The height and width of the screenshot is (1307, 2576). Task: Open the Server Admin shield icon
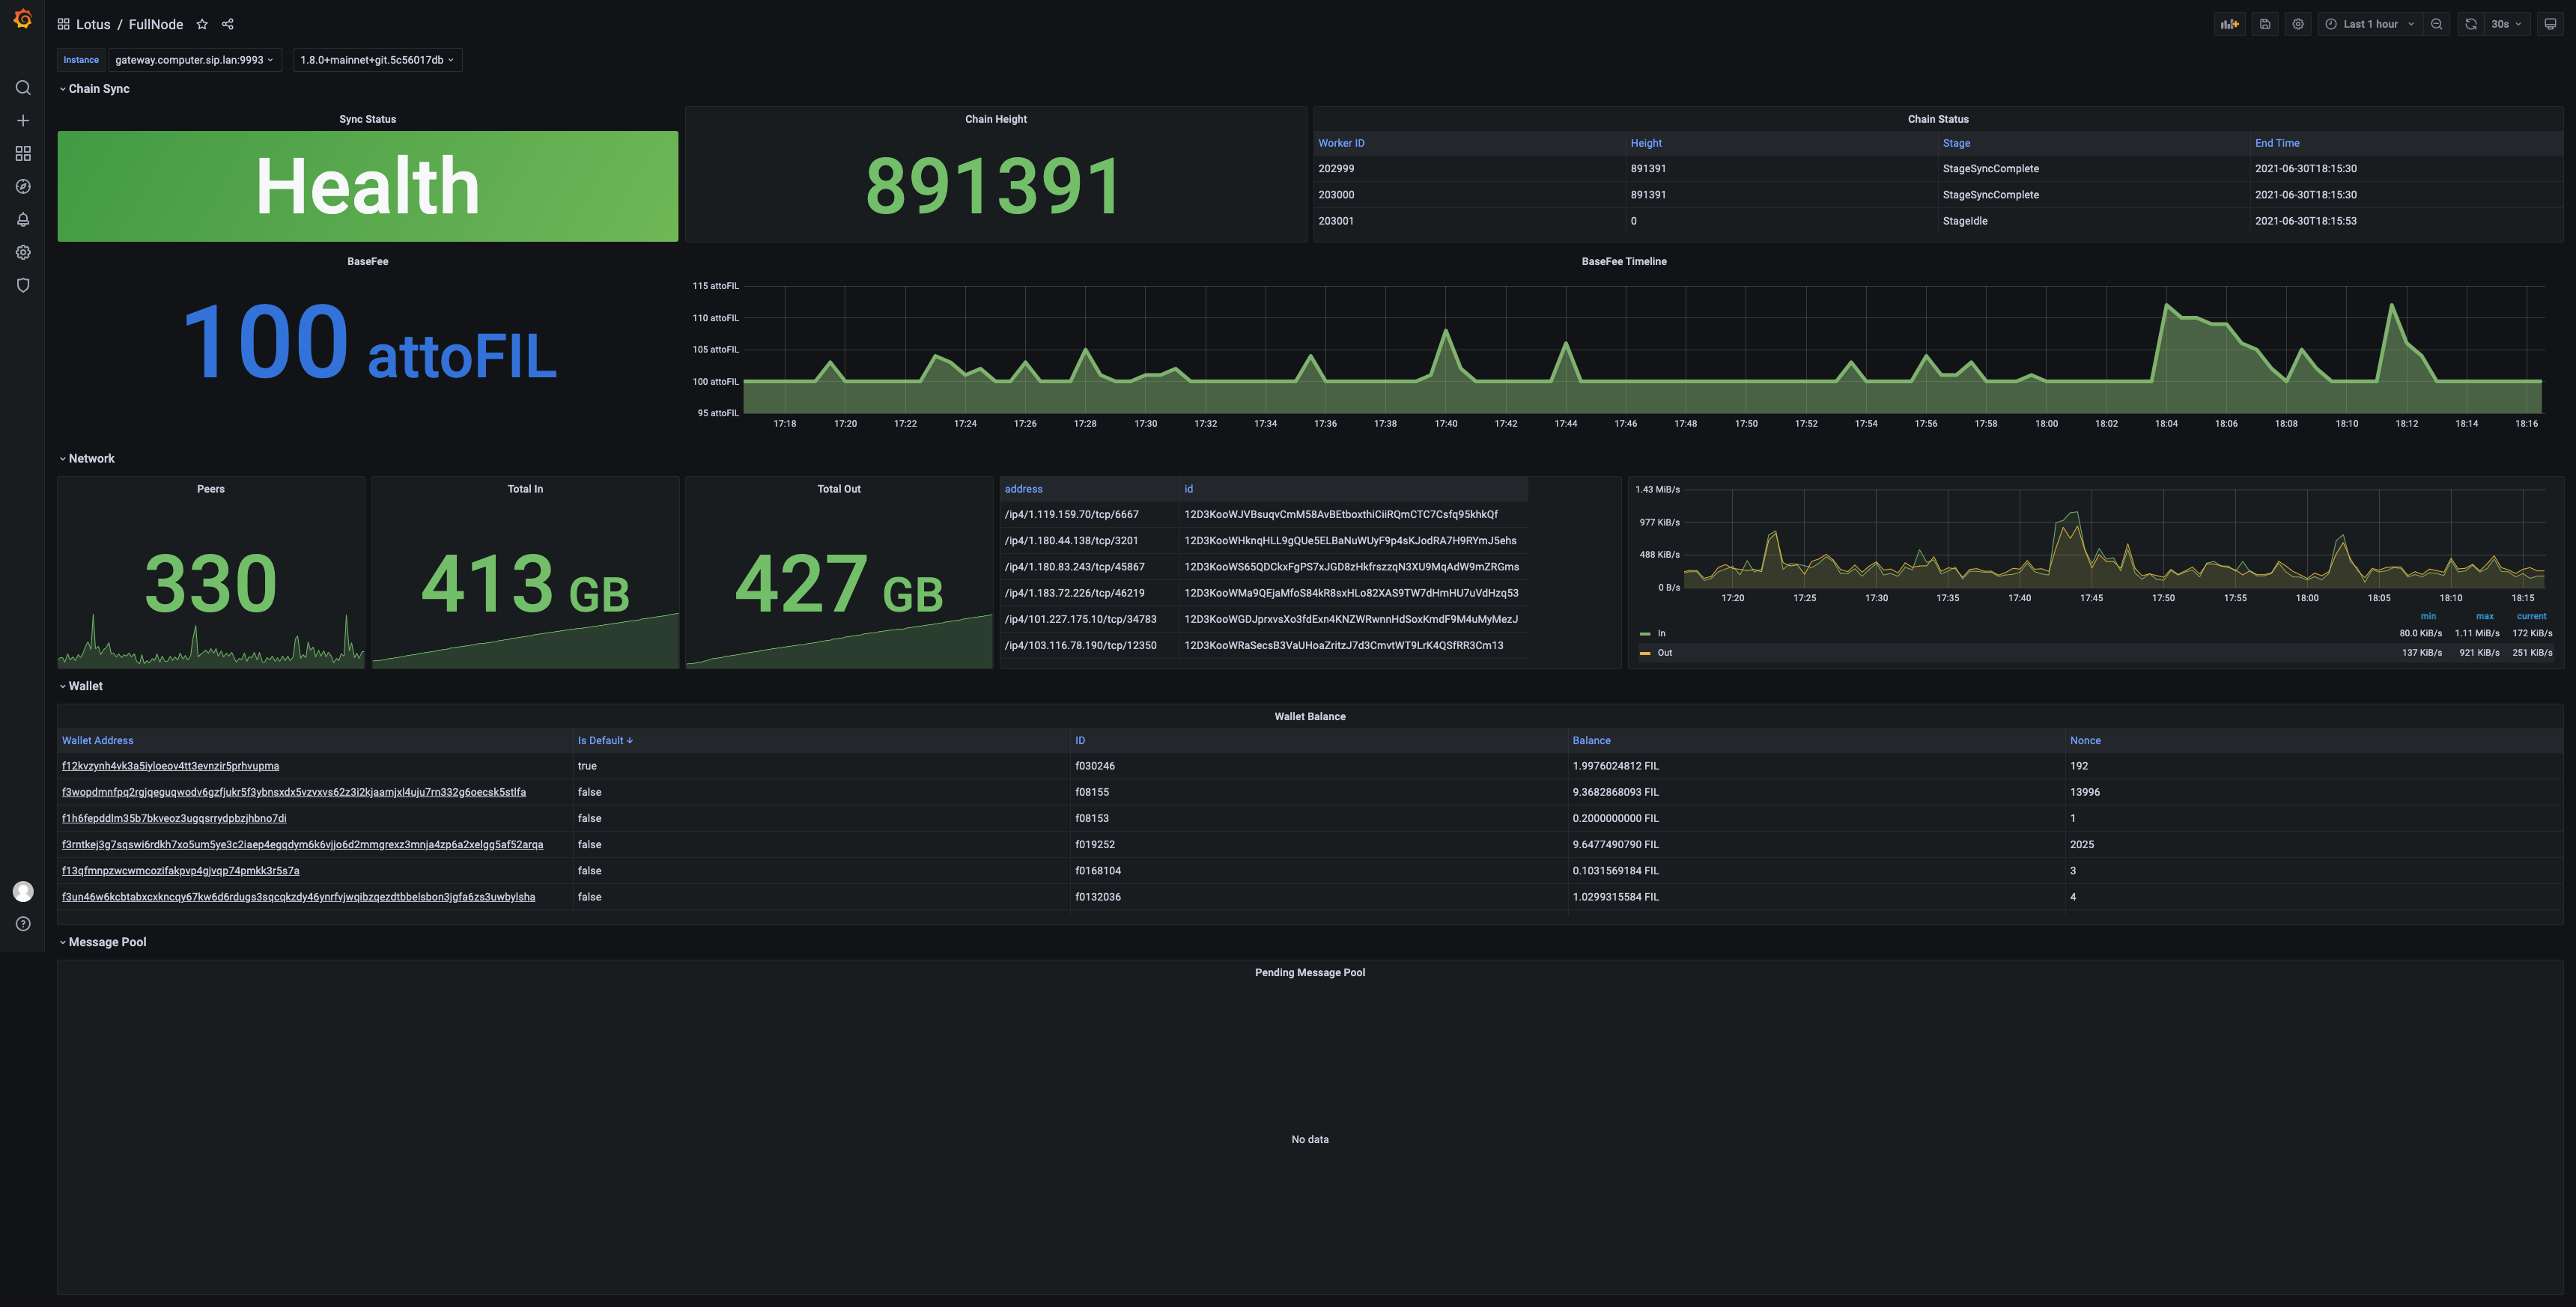[23, 286]
